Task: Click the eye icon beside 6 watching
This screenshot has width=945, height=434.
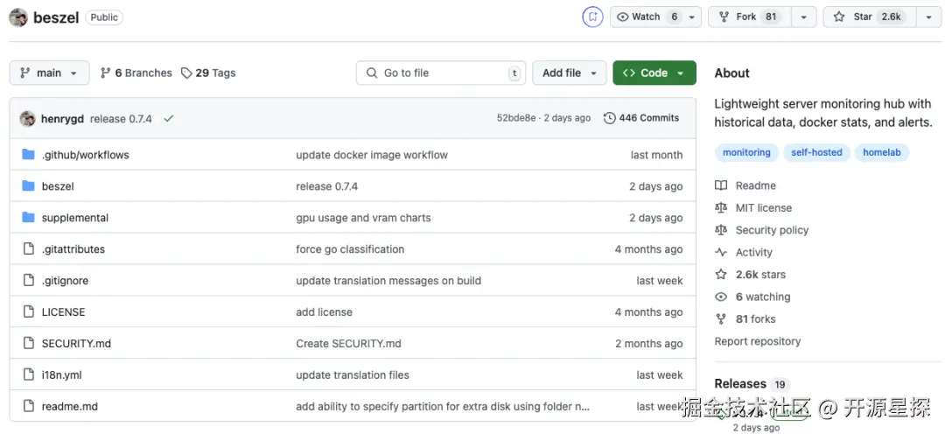Action: (721, 297)
